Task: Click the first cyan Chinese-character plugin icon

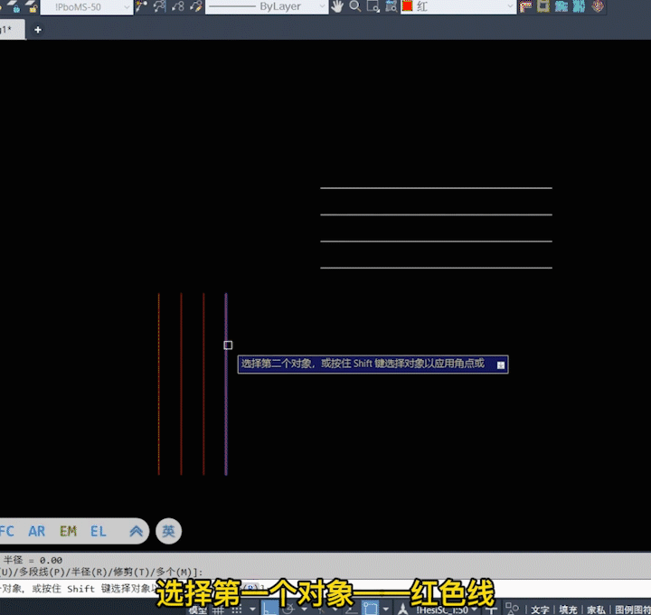Action: pyautogui.click(x=561, y=6)
